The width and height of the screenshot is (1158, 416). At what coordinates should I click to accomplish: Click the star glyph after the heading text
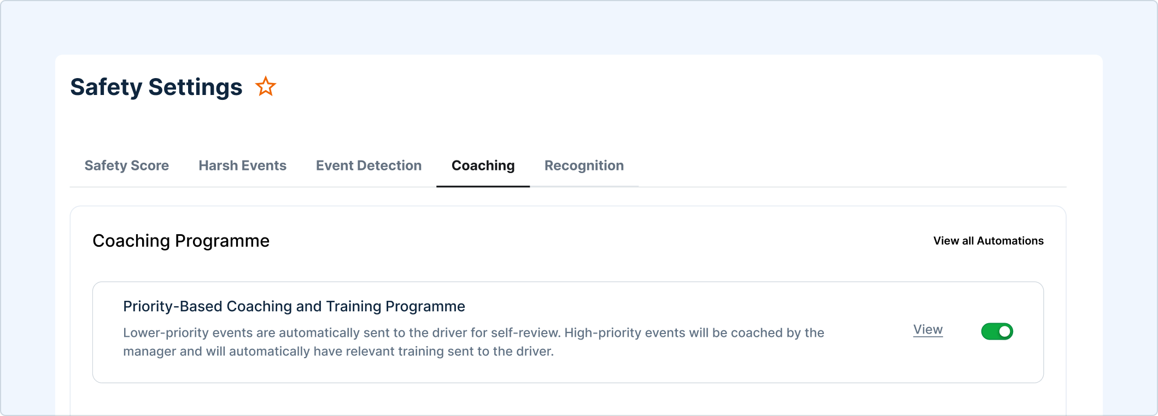(266, 86)
